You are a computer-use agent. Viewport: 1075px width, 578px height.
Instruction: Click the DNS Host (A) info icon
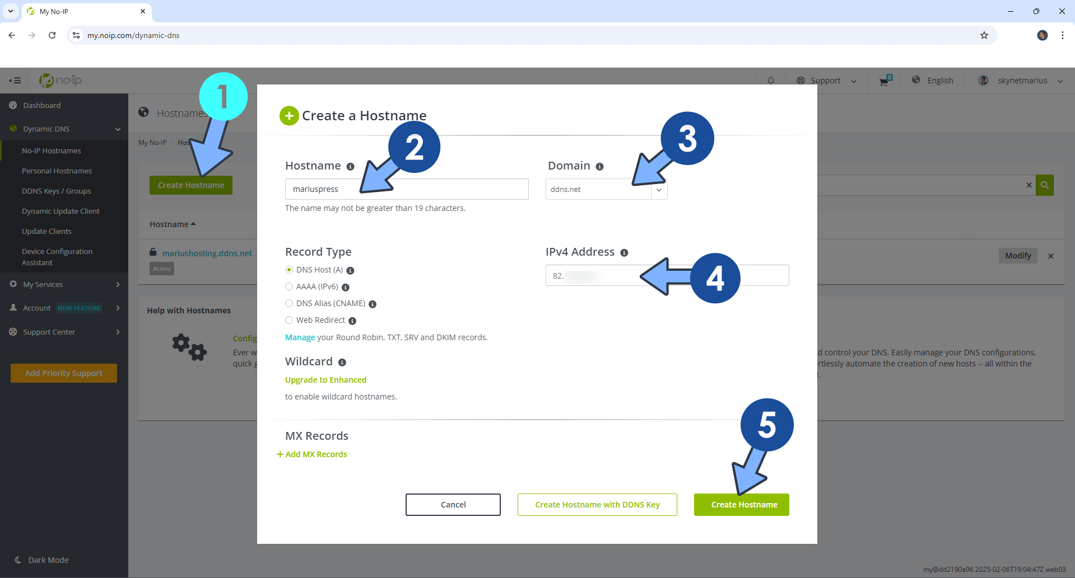[x=350, y=271]
